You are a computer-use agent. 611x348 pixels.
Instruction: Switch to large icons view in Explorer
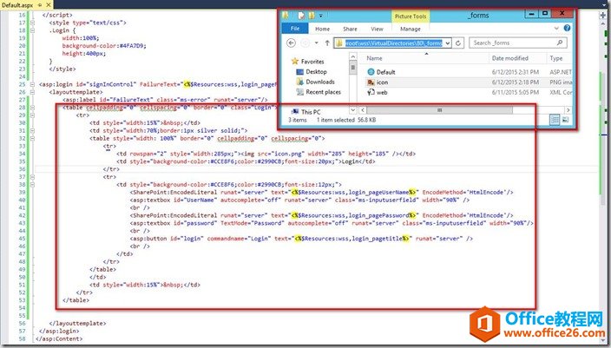pos(565,120)
